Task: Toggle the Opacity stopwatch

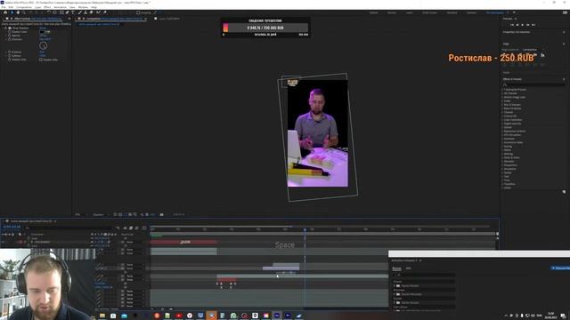Action: tap(10, 36)
